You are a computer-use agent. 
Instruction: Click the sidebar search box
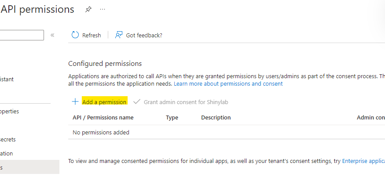tap(22, 35)
